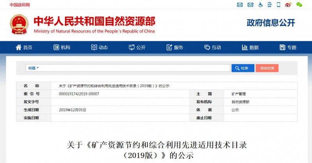The width and height of the screenshot is (312, 163).
Task: Open the wheelchair accessibility icon
Action: click(261, 5)
